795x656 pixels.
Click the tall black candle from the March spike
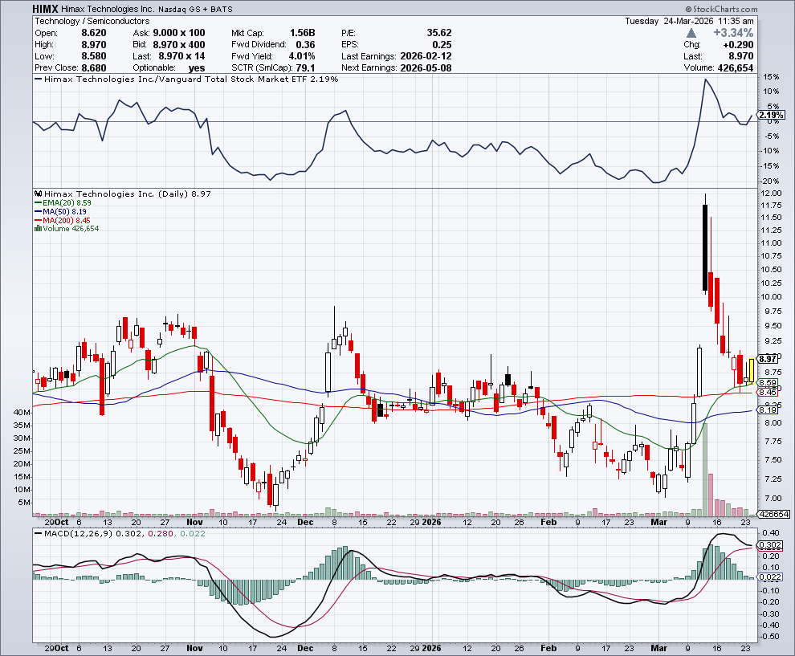[x=705, y=247]
